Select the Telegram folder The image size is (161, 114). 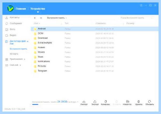tap(42, 71)
